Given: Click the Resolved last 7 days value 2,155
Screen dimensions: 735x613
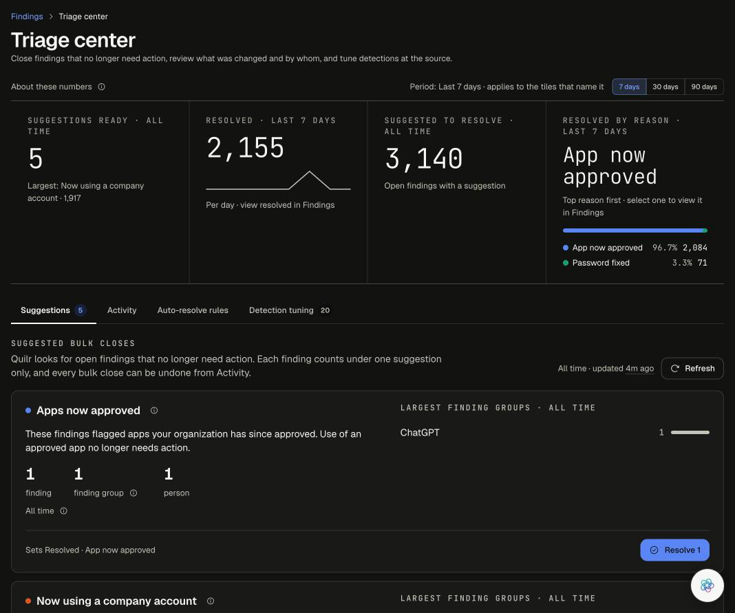Looking at the screenshot, I should (x=245, y=148).
